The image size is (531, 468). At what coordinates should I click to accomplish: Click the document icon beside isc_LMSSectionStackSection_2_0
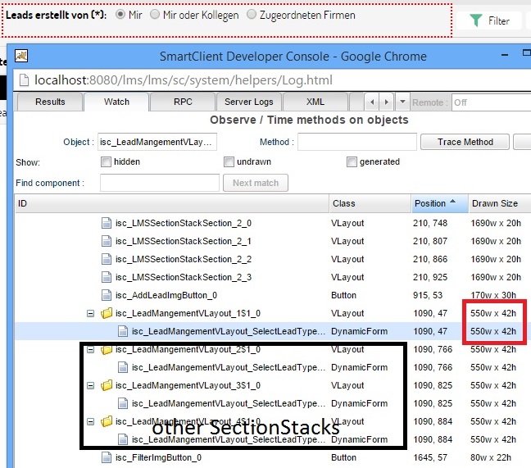(106, 223)
